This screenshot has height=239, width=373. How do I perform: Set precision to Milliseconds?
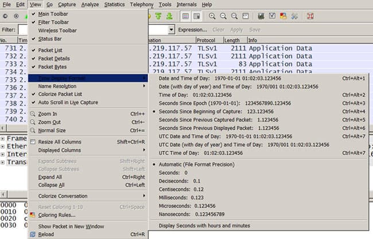click(259, 198)
